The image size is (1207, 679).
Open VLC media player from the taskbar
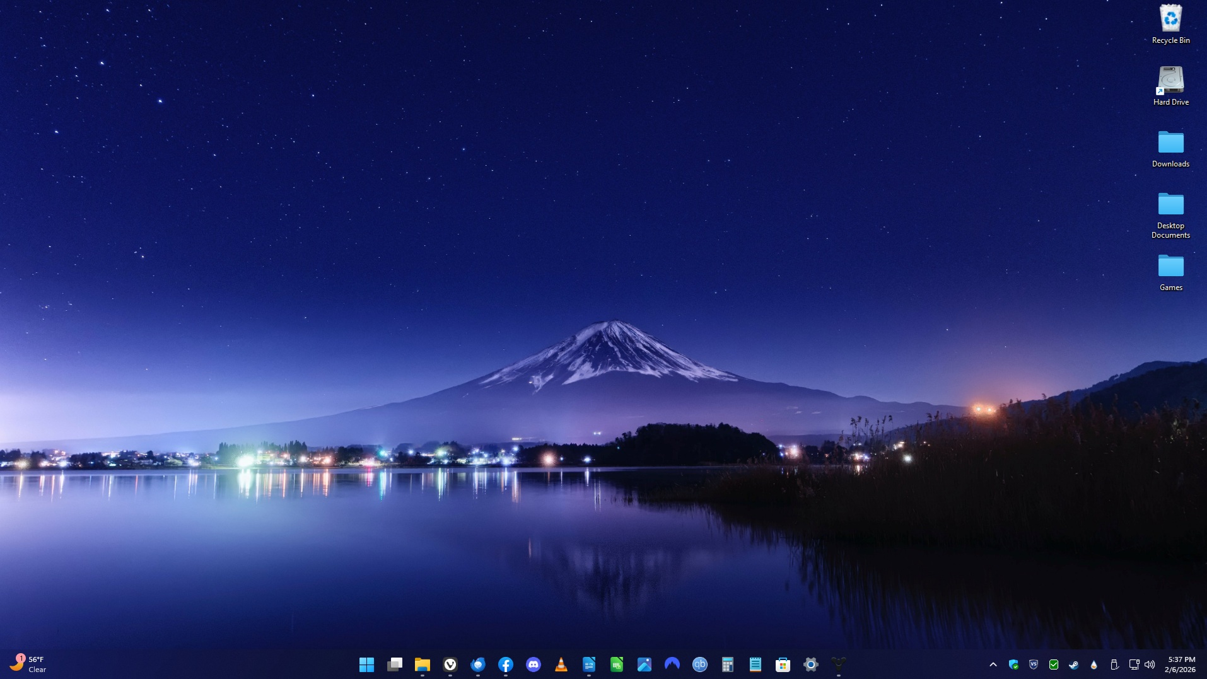pyautogui.click(x=562, y=664)
